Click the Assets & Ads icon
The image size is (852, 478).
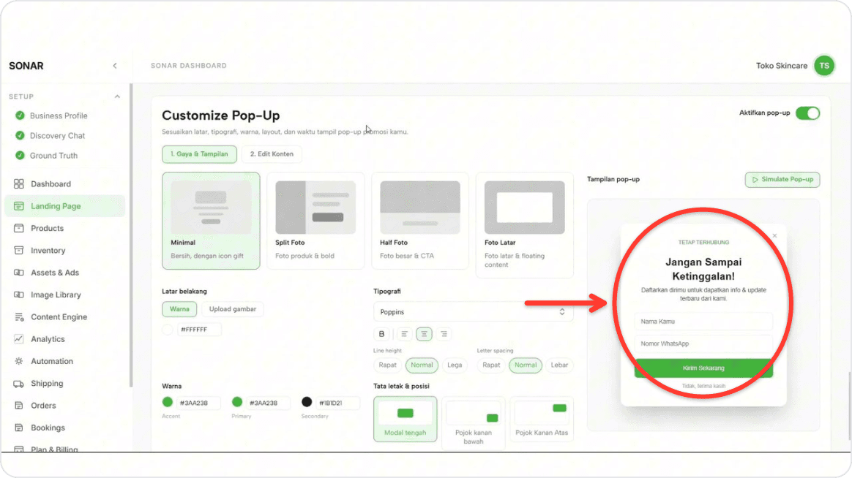tap(19, 273)
